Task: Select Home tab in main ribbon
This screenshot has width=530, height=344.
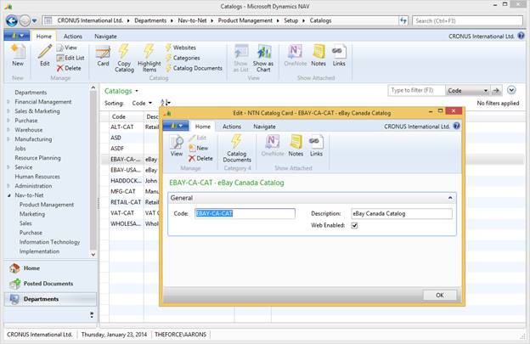Action: pyautogui.click(x=44, y=37)
